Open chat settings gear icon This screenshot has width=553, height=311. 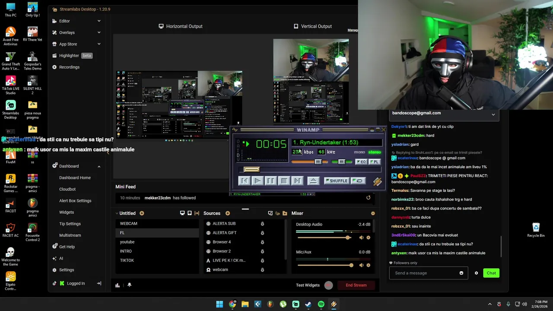[x=476, y=273]
